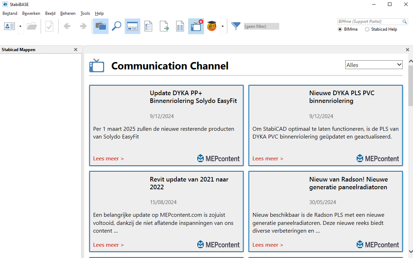Click the graduation cap learning icon

(x=212, y=26)
